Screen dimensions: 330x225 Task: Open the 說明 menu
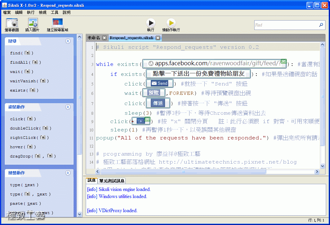tap(66, 13)
